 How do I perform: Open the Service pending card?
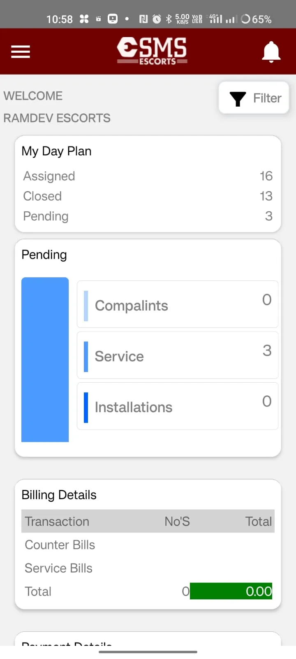tap(178, 355)
